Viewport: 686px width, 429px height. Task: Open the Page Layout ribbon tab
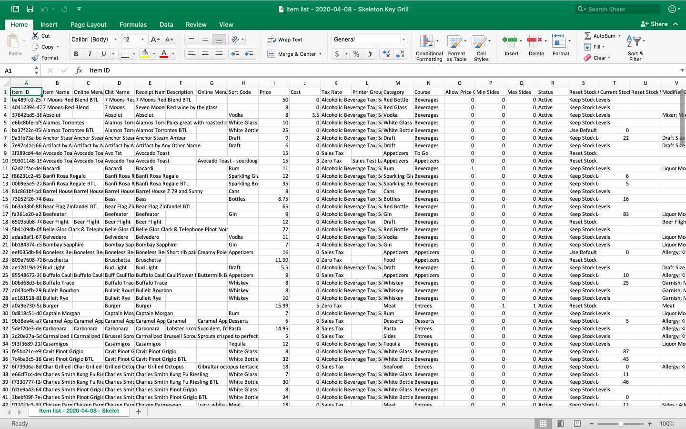88,24
